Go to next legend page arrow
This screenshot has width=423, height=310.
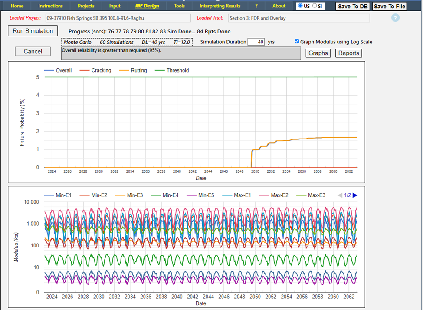pyautogui.click(x=355, y=195)
